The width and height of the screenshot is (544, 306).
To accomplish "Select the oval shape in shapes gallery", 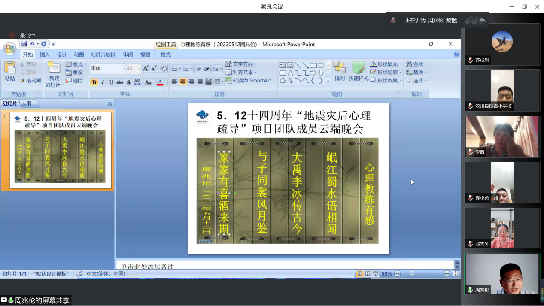I will [321, 65].
